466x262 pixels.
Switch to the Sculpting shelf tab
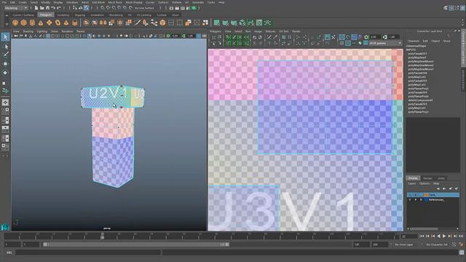click(63, 15)
